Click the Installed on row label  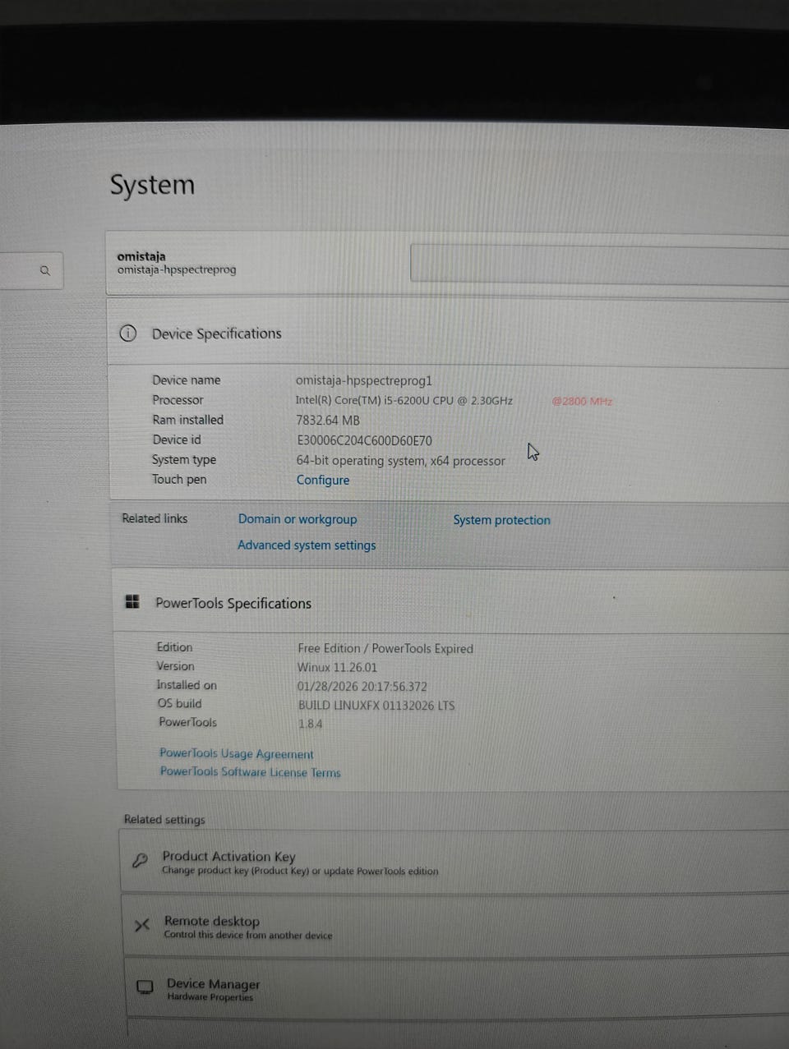pos(187,684)
